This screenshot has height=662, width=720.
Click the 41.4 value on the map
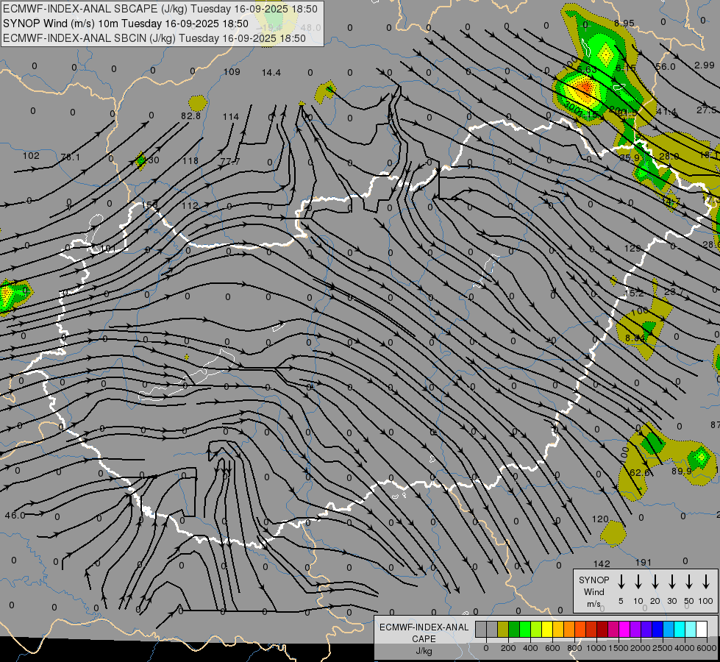[x=666, y=112]
